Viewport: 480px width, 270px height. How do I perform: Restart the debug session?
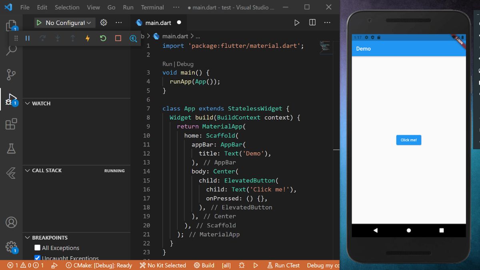[103, 38]
